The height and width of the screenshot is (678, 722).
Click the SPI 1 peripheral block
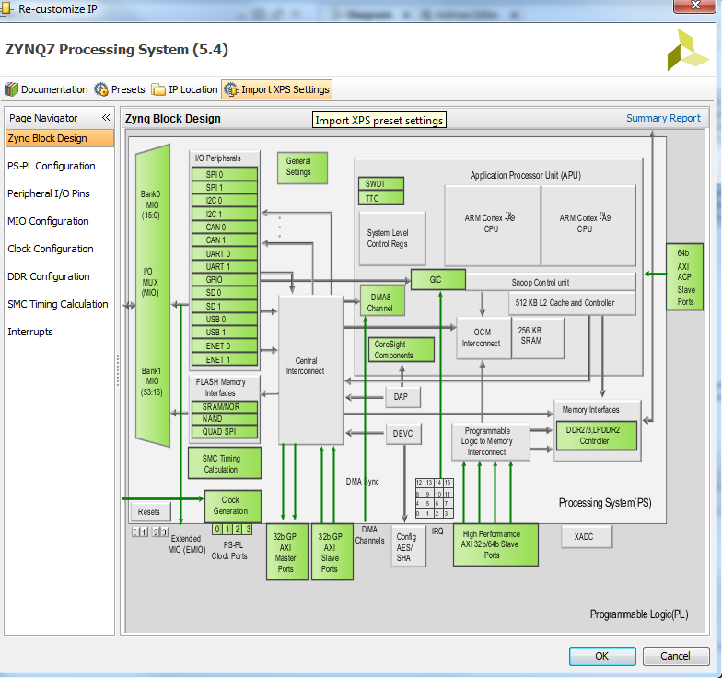(x=225, y=188)
